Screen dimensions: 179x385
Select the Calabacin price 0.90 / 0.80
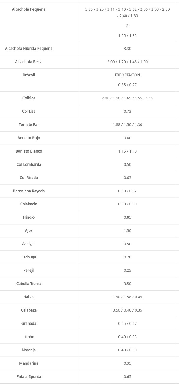coord(127,204)
